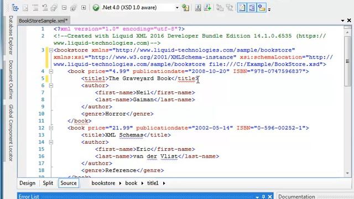
Task: Click the ISBN value "0-596-00252-1"
Action: click(x=280, y=128)
